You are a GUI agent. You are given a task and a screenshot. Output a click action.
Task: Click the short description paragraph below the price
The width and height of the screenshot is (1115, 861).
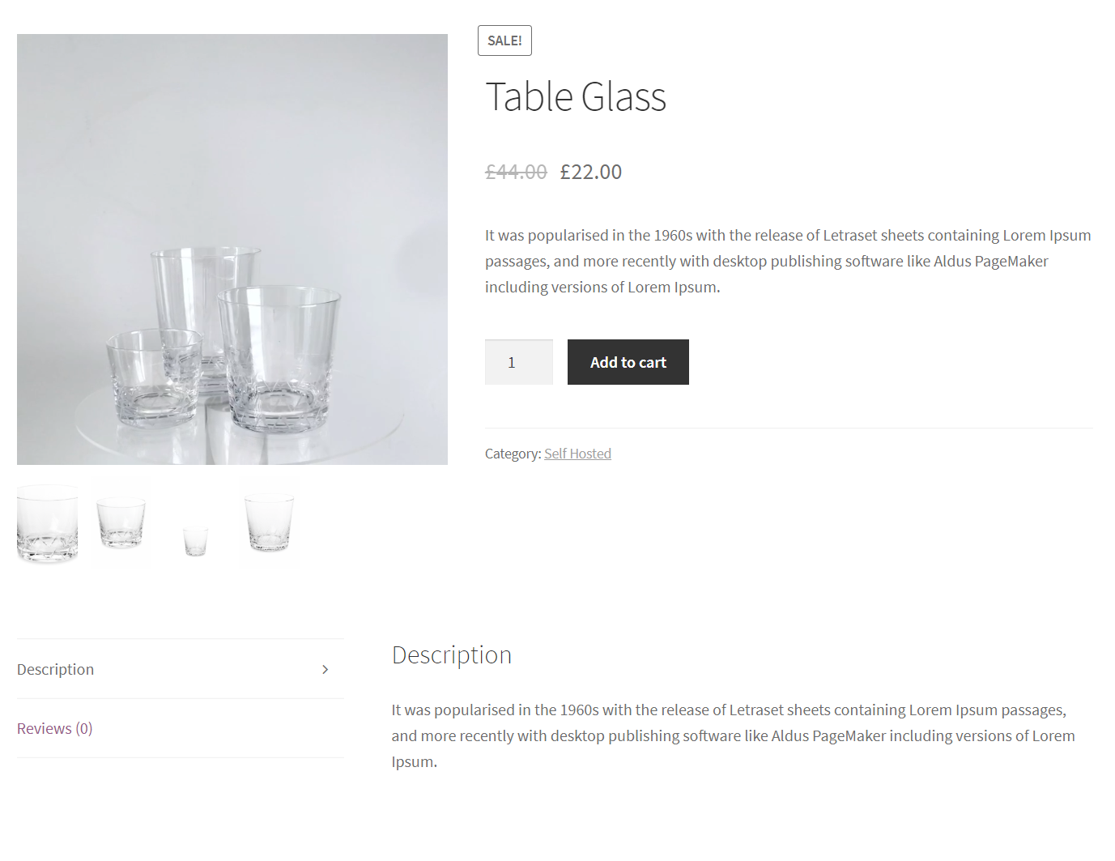coord(788,261)
